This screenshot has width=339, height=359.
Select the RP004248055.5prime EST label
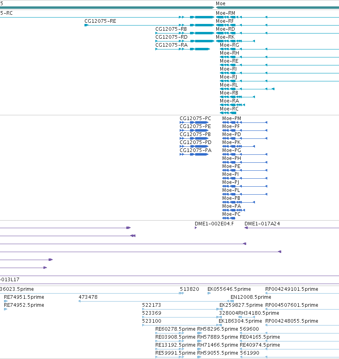(292, 321)
